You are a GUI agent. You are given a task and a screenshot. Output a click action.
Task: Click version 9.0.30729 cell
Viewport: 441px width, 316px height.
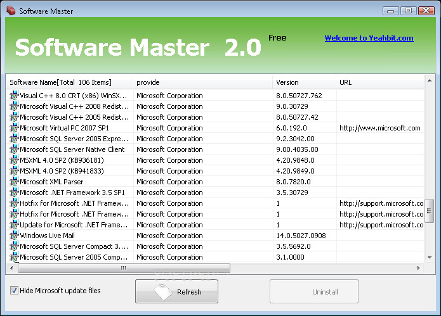[x=292, y=106]
